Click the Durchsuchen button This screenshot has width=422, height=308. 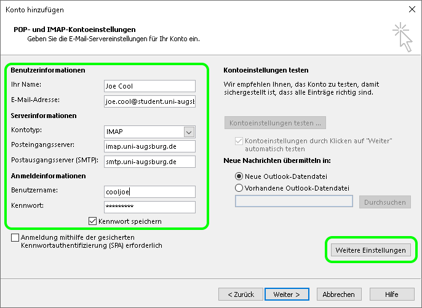pyautogui.click(x=384, y=202)
